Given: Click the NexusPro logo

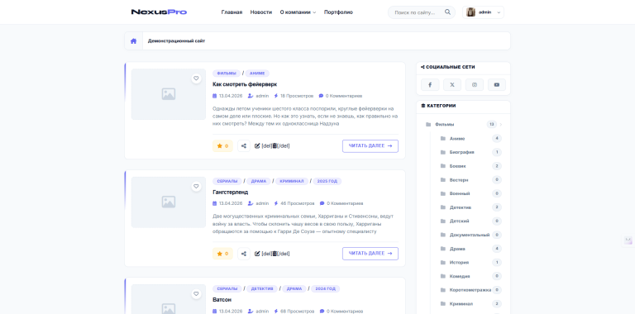Looking at the screenshot, I should [159, 12].
